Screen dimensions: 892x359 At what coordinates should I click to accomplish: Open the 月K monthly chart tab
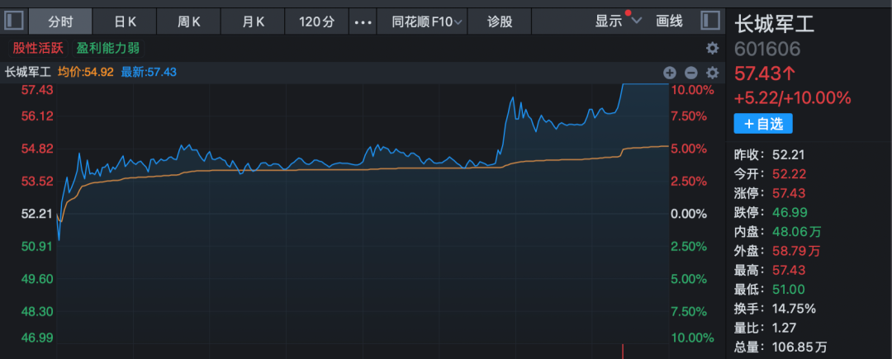pyautogui.click(x=253, y=21)
